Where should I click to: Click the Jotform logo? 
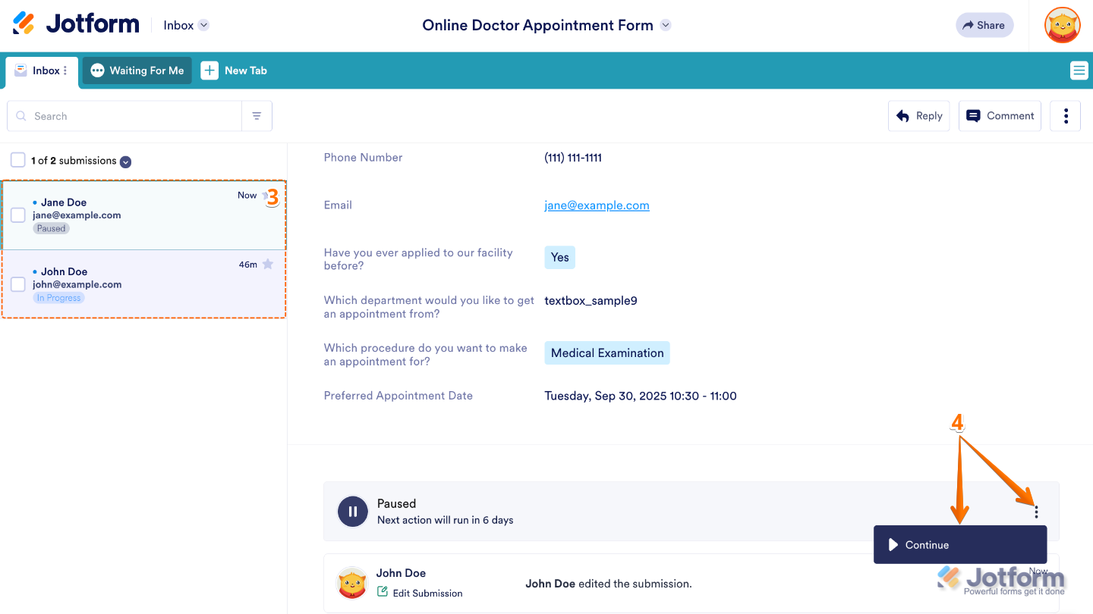pos(76,23)
